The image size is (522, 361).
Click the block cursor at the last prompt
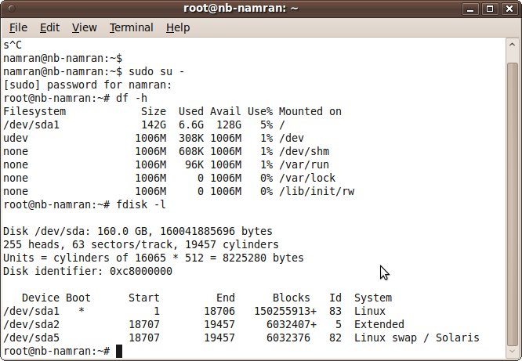coord(119,351)
